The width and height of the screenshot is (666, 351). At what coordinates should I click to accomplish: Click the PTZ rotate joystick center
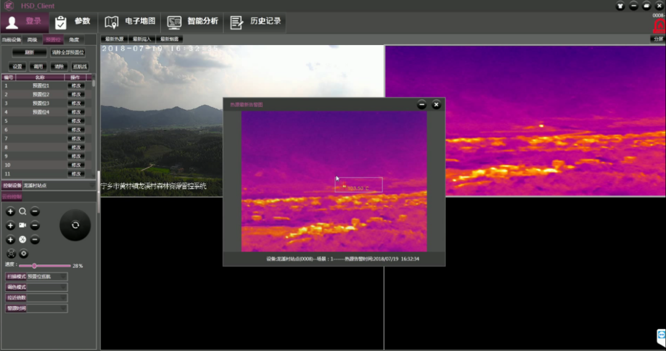[x=75, y=225]
